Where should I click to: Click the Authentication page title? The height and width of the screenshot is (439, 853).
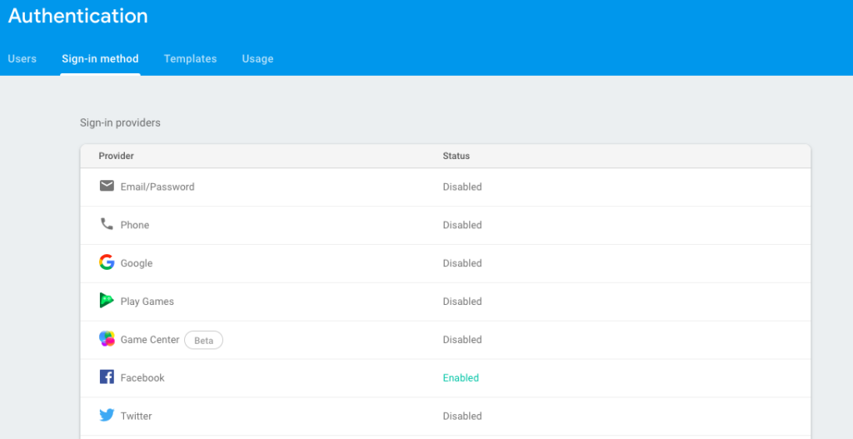tap(77, 16)
